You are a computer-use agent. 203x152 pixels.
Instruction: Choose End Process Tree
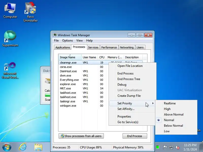tap(132, 79)
